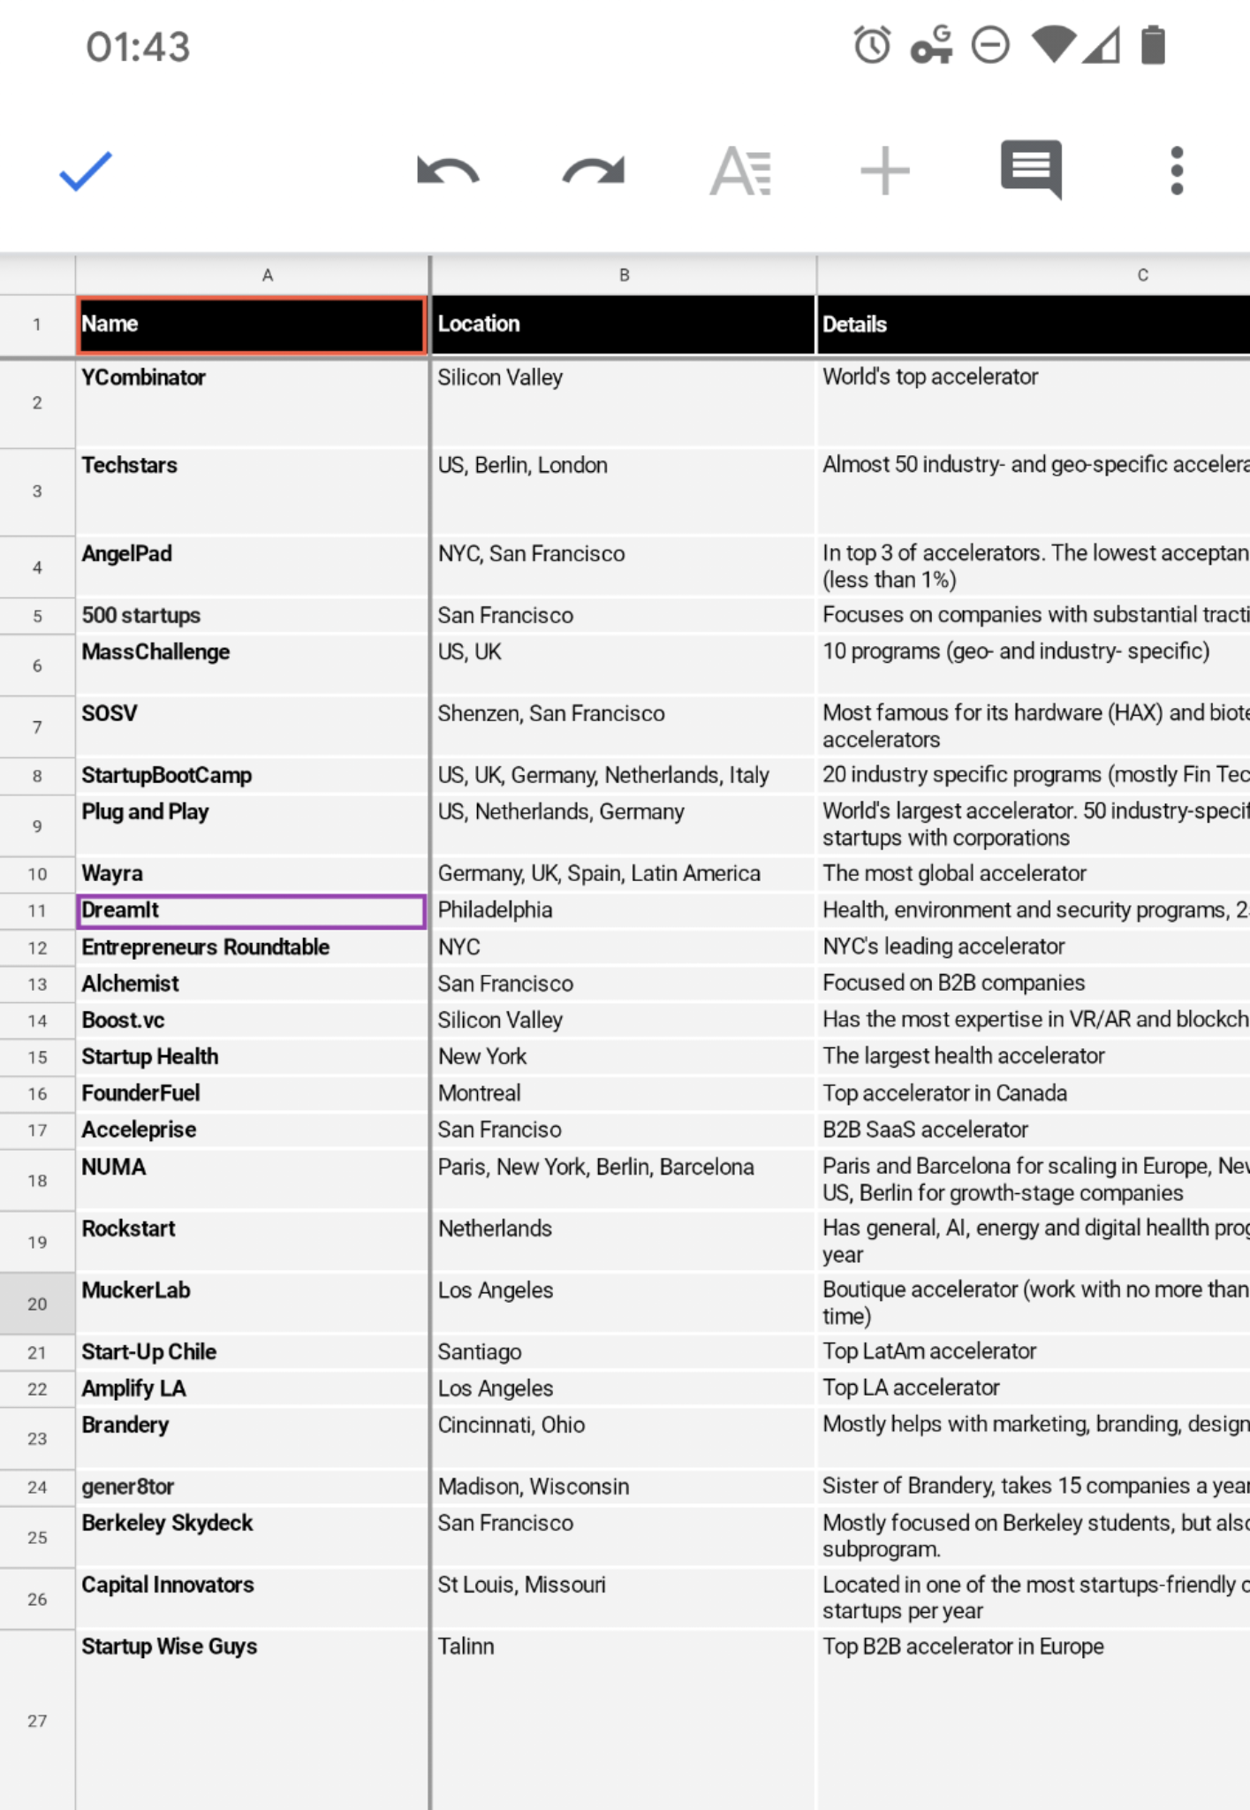This screenshot has width=1250, height=1810.
Task: Tap the VPN key status icon
Action: coord(932,45)
